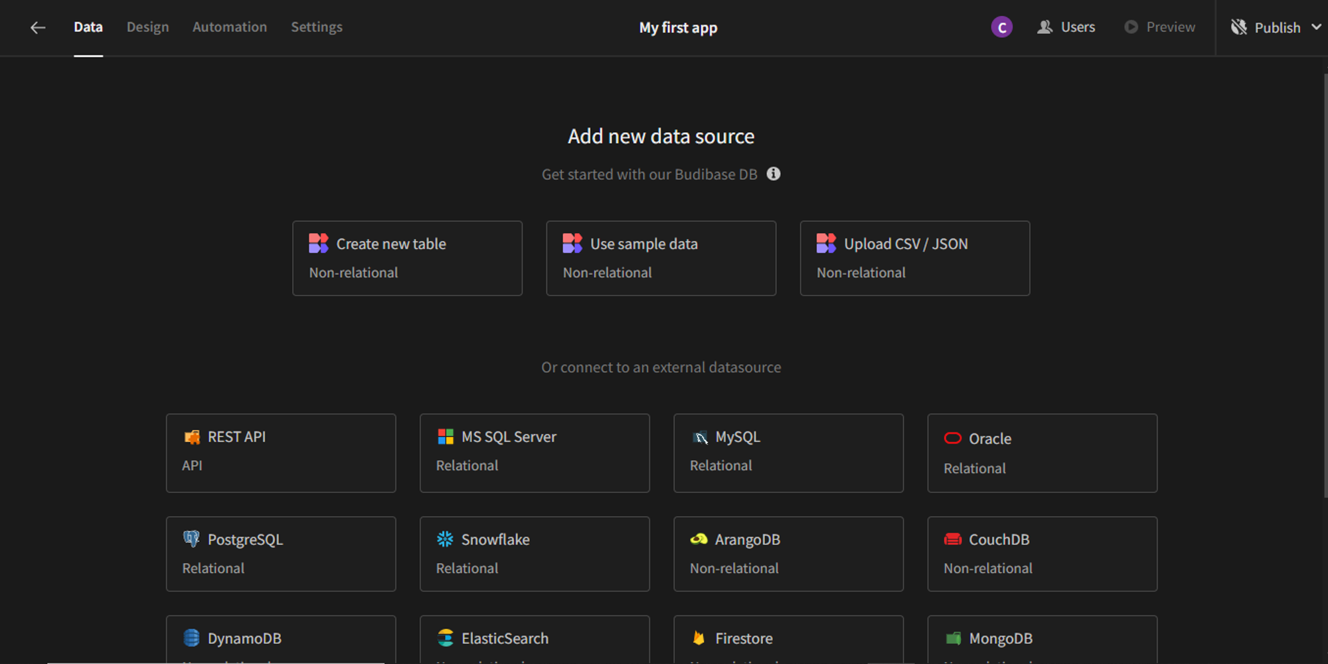Connect using the REST API label
The height and width of the screenshot is (664, 1328).
pos(236,437)
